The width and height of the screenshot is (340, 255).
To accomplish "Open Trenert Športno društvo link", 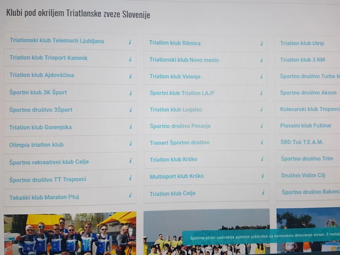I will tap(180, 143).
